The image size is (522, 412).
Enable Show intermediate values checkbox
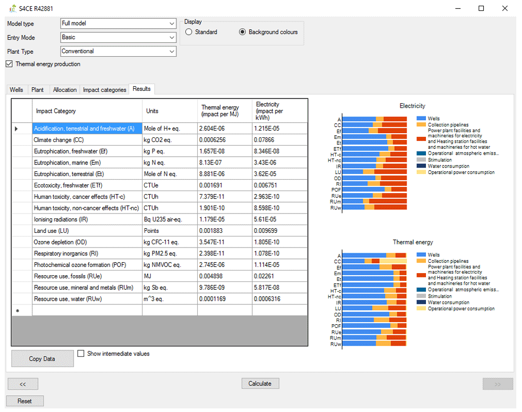(80, 354)
